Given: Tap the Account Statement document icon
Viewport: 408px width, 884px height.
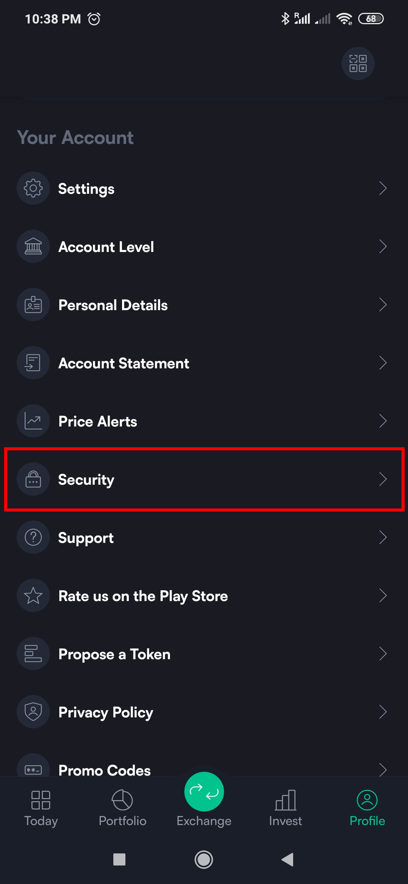Looking at the screenshot, I should coord(33,363).
